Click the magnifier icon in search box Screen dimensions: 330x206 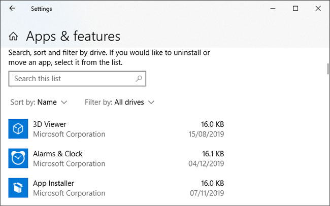[139, 79]
